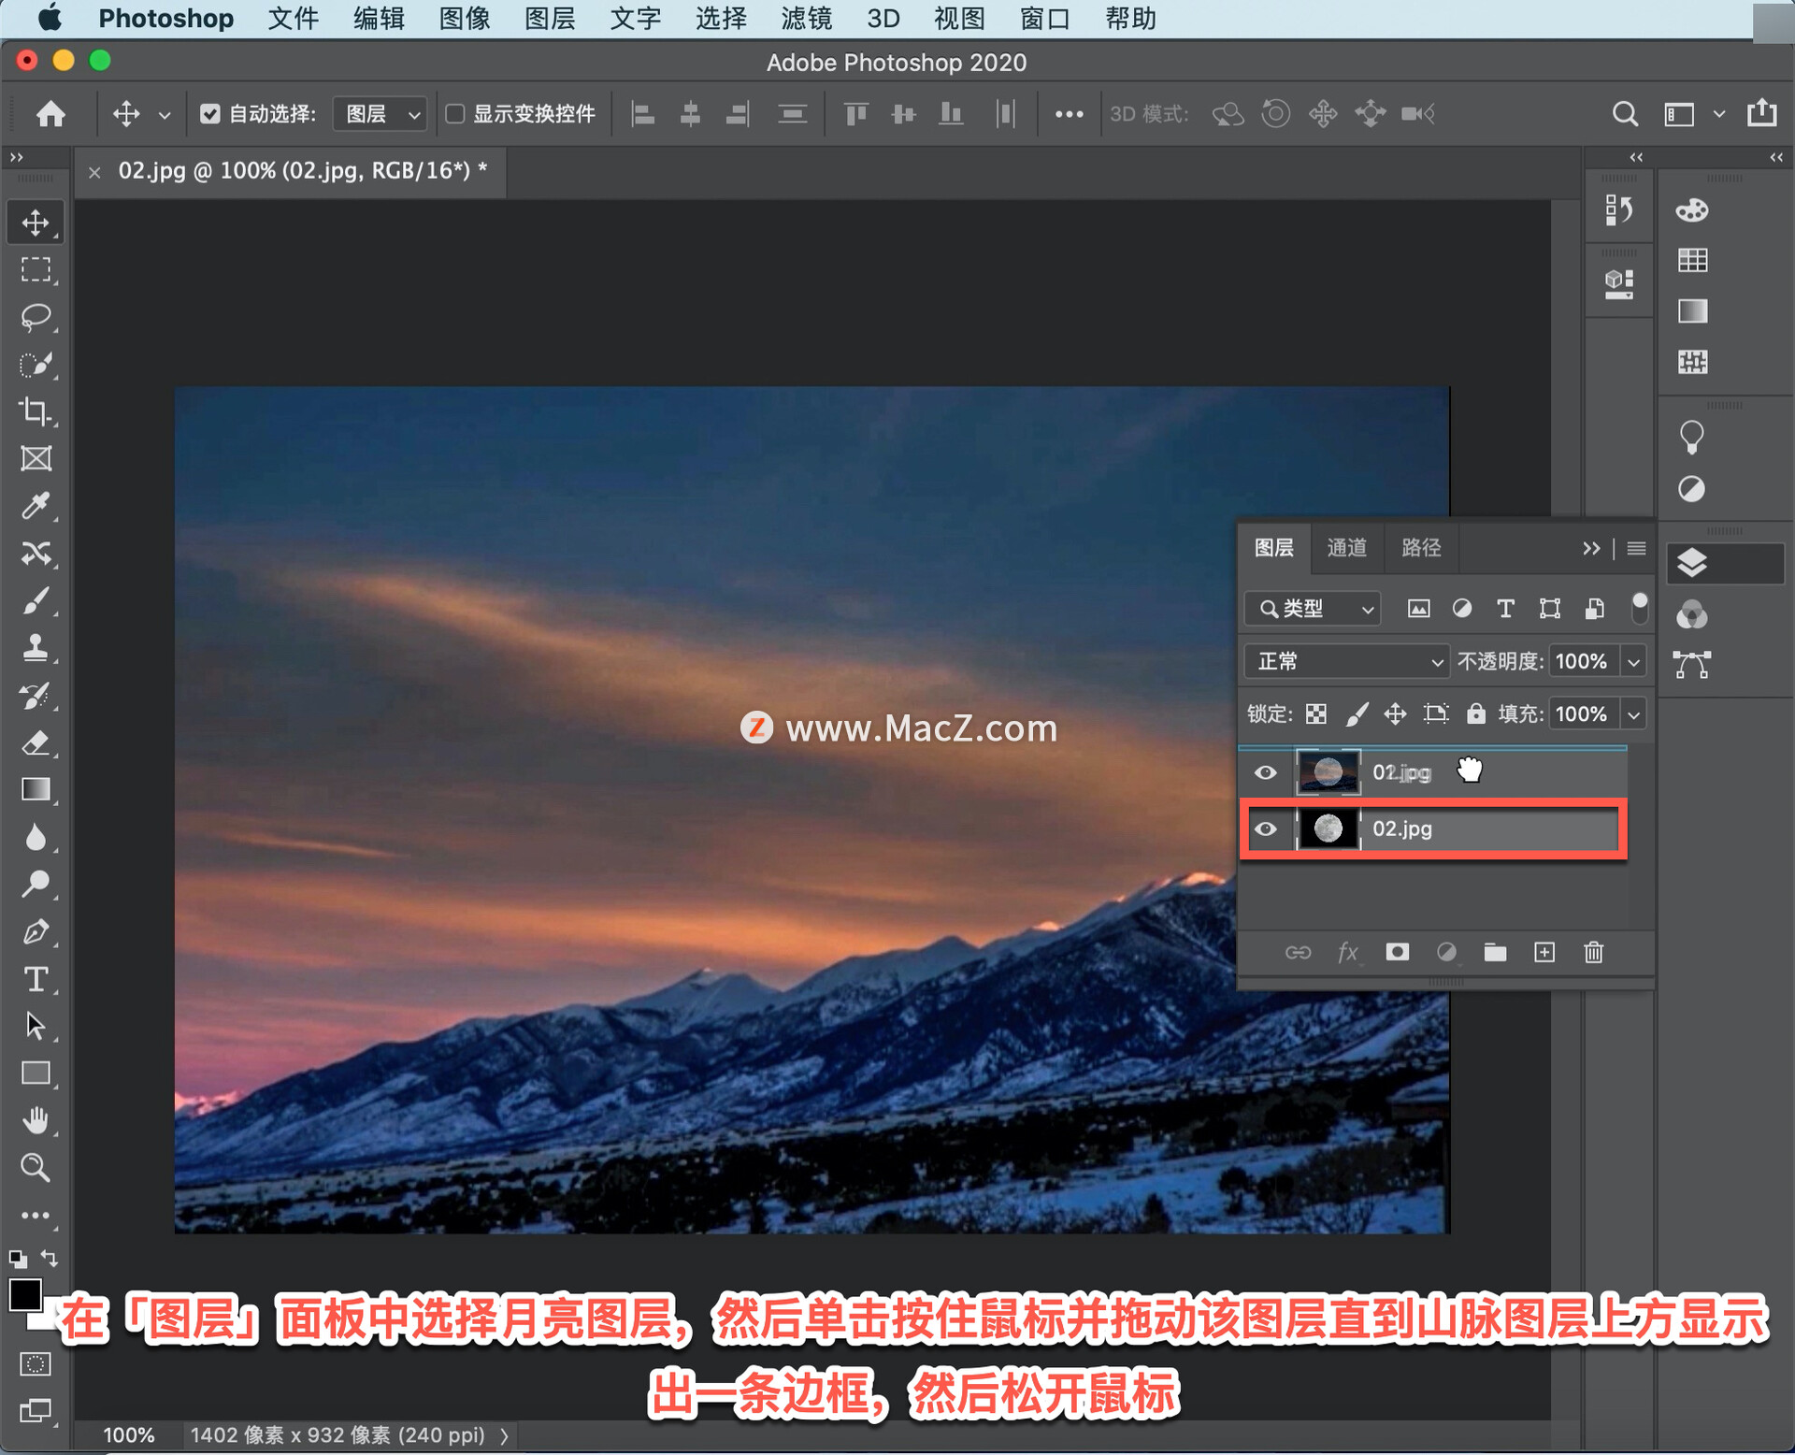
Task: Switch to the 通道 tab
Action: point(1346,548)
